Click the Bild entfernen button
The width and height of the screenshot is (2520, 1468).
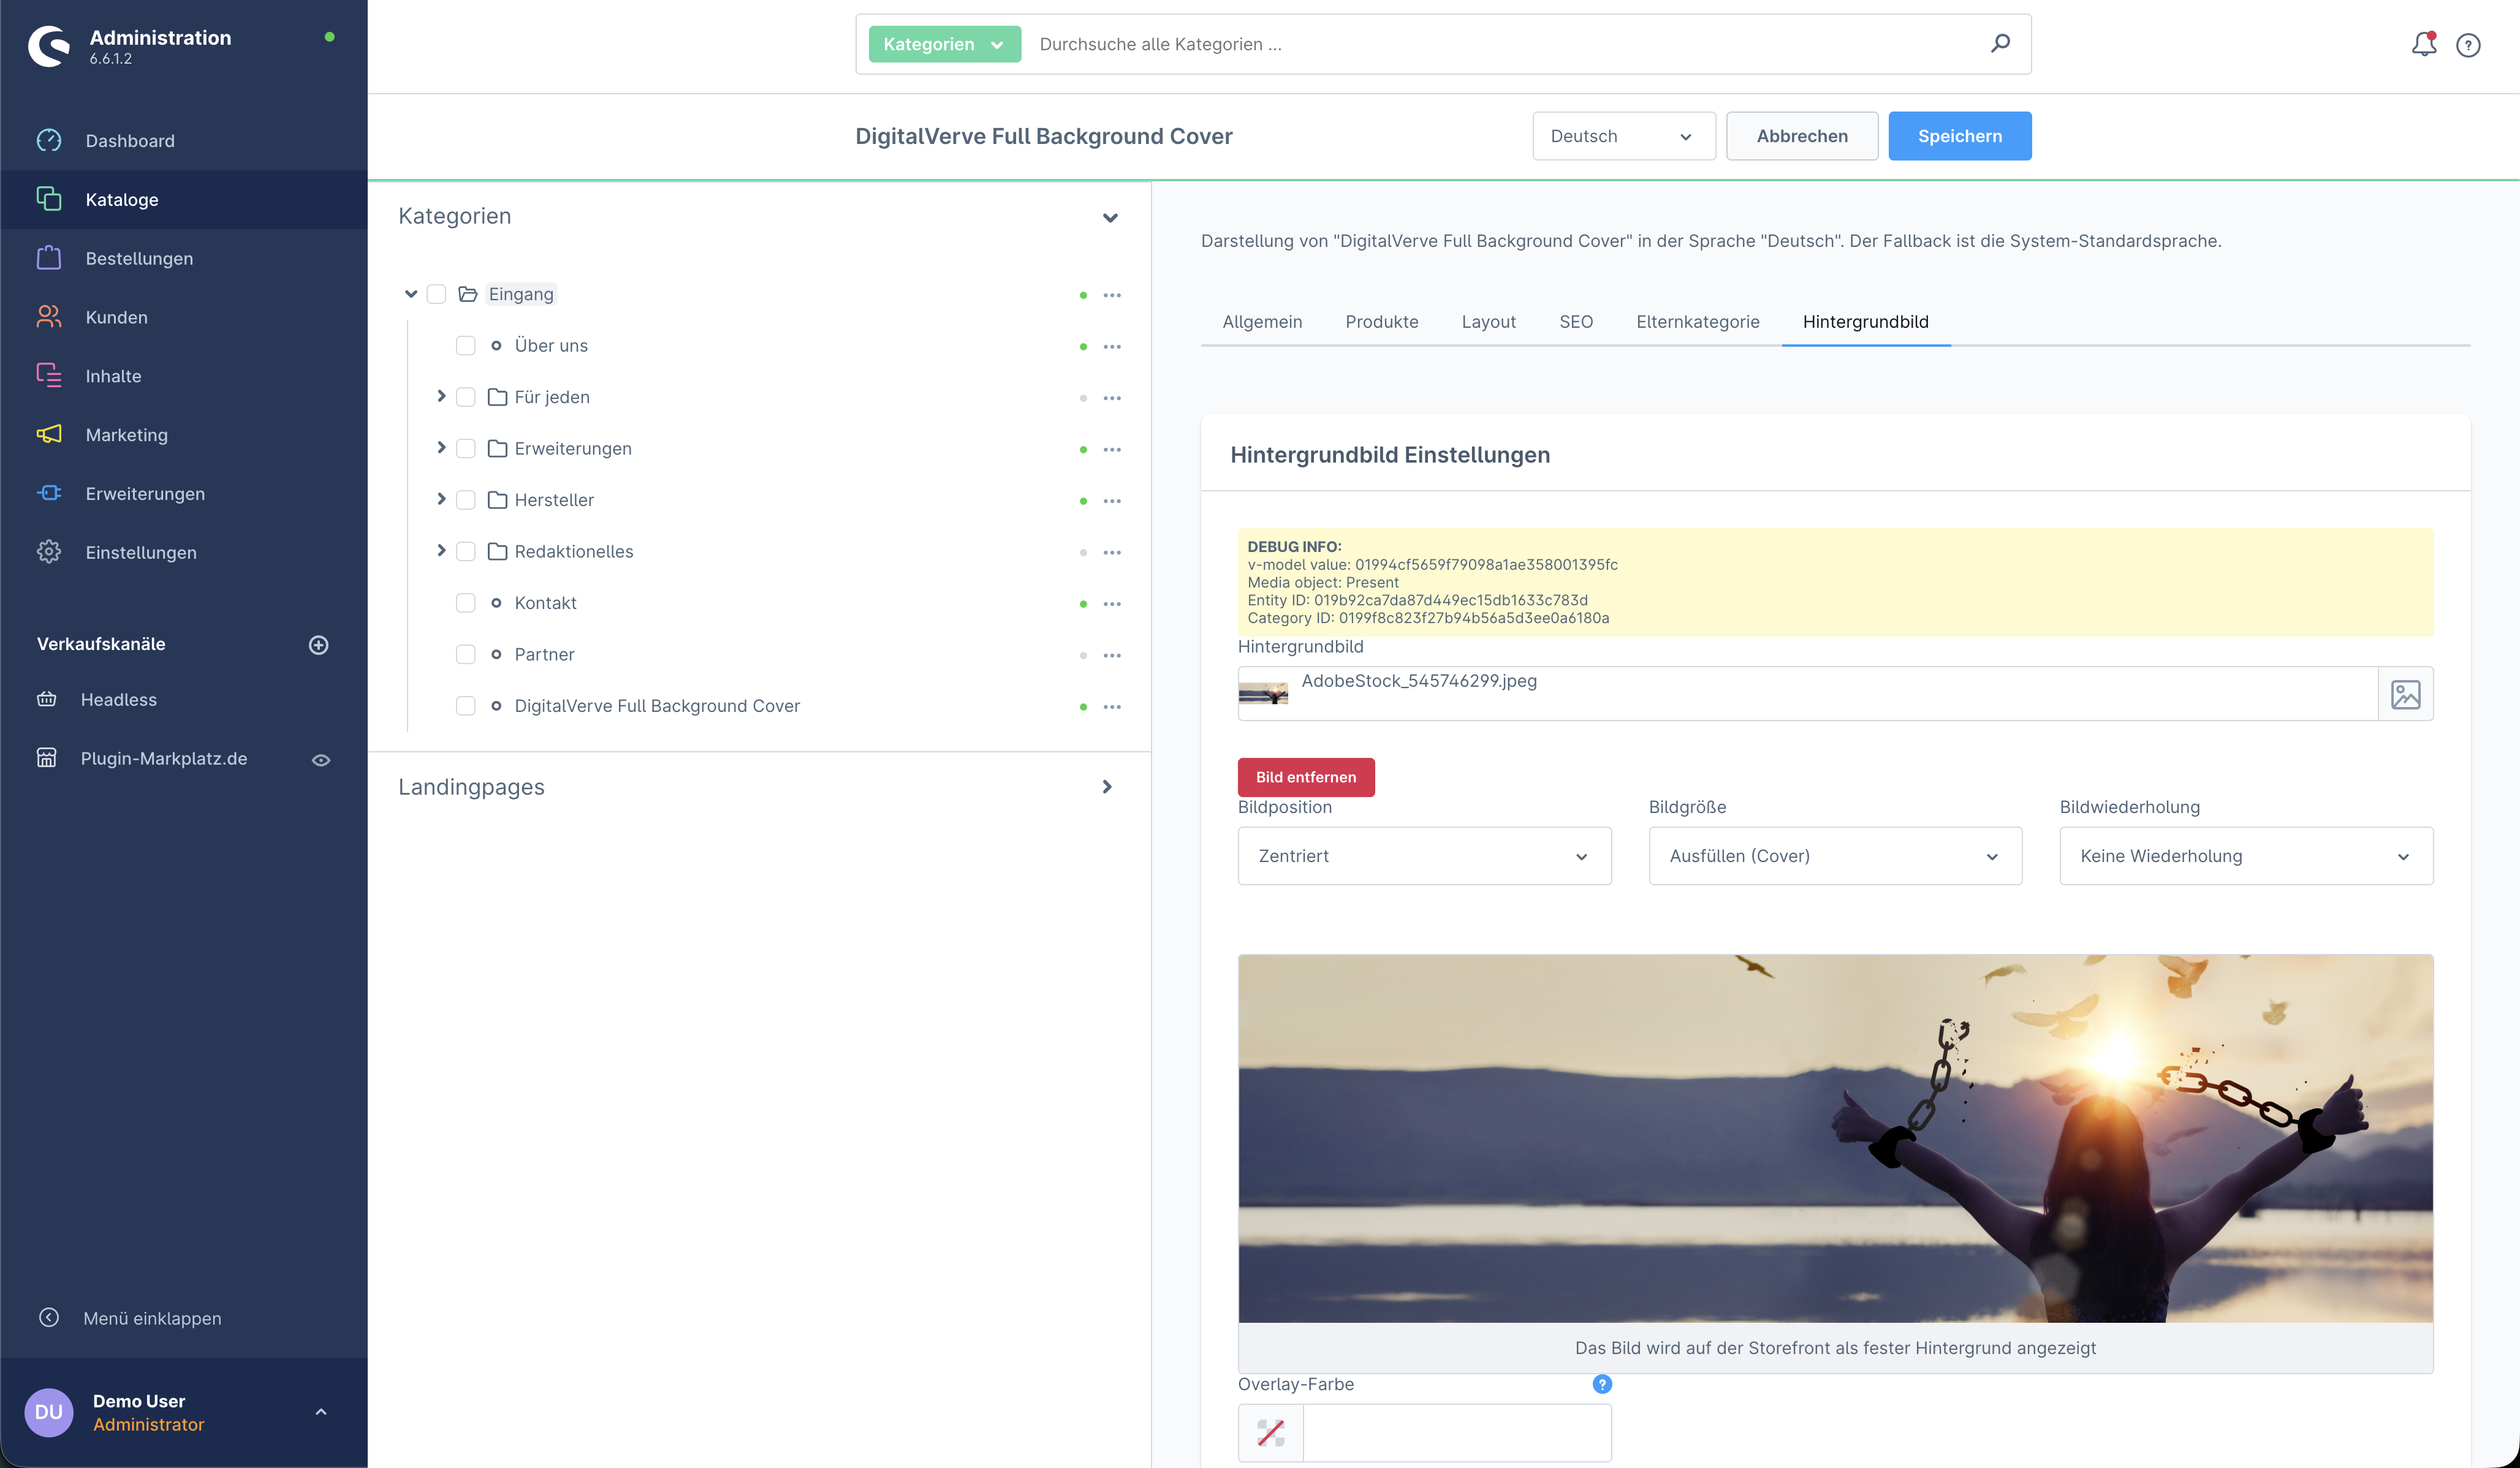coord(1305,777)
